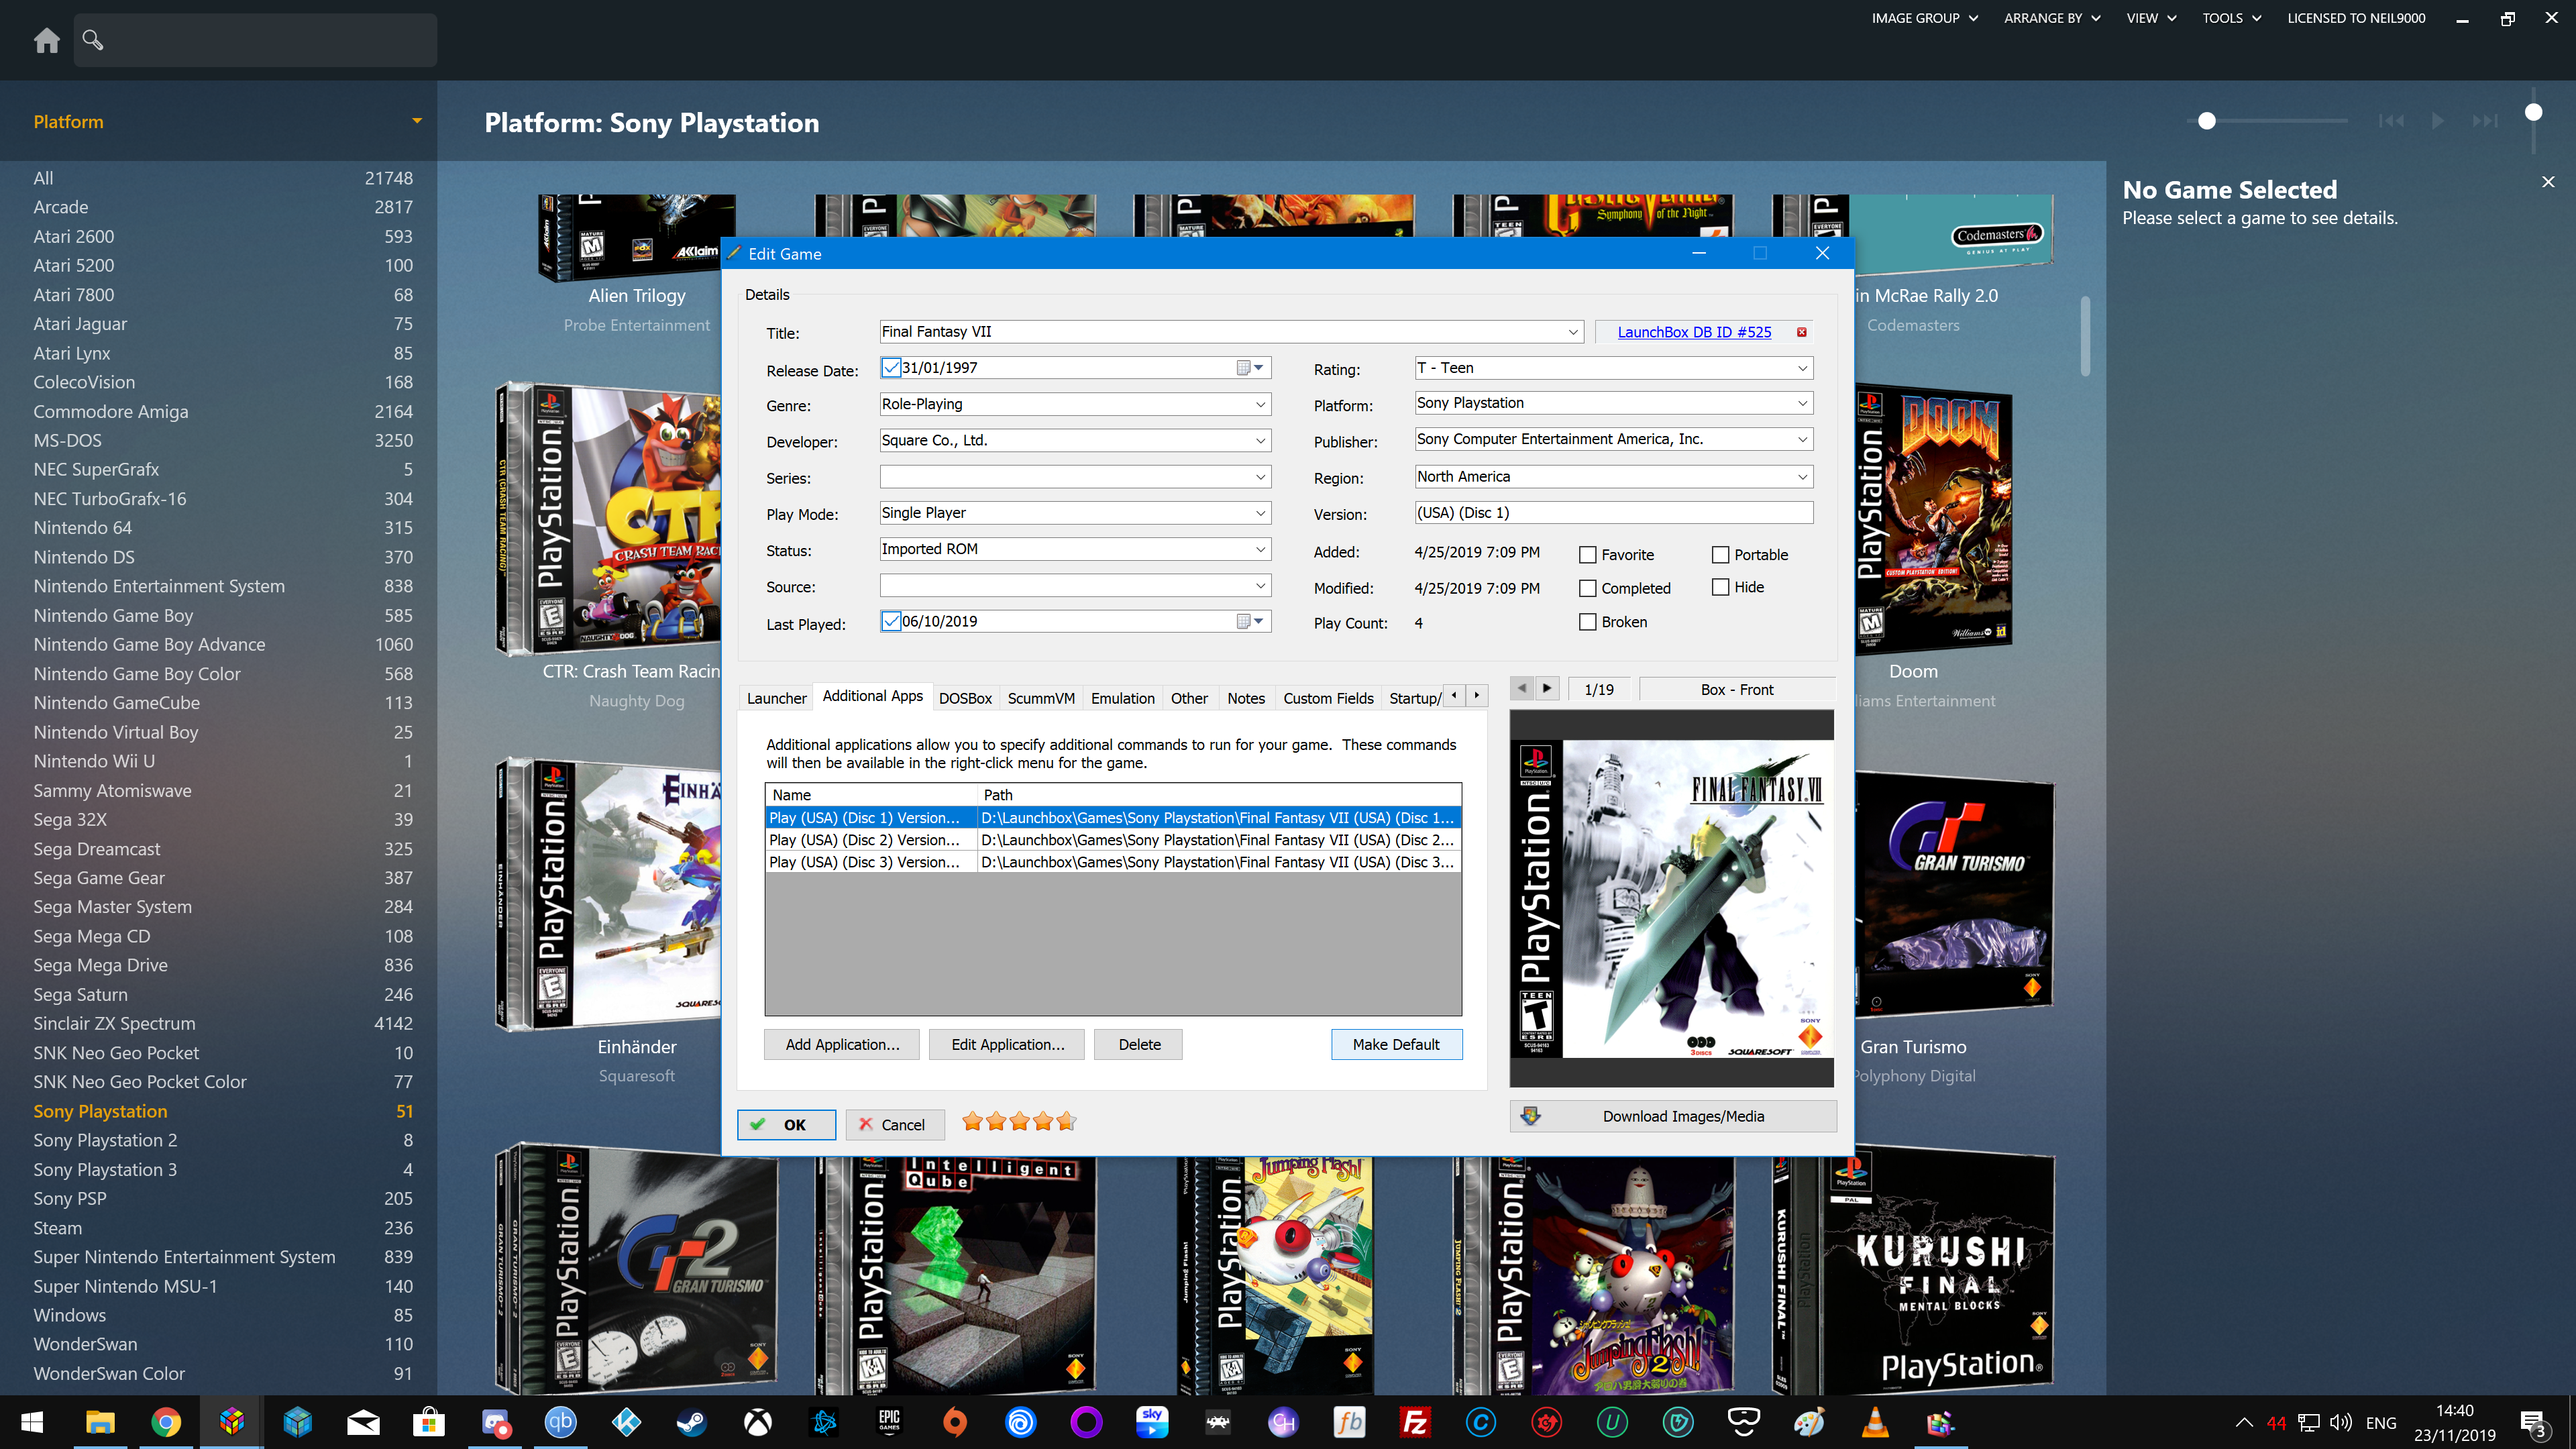Expand the Region dropdown
The height and width of the screenshot is (1449, 2576).
(x=1802, y=477)
